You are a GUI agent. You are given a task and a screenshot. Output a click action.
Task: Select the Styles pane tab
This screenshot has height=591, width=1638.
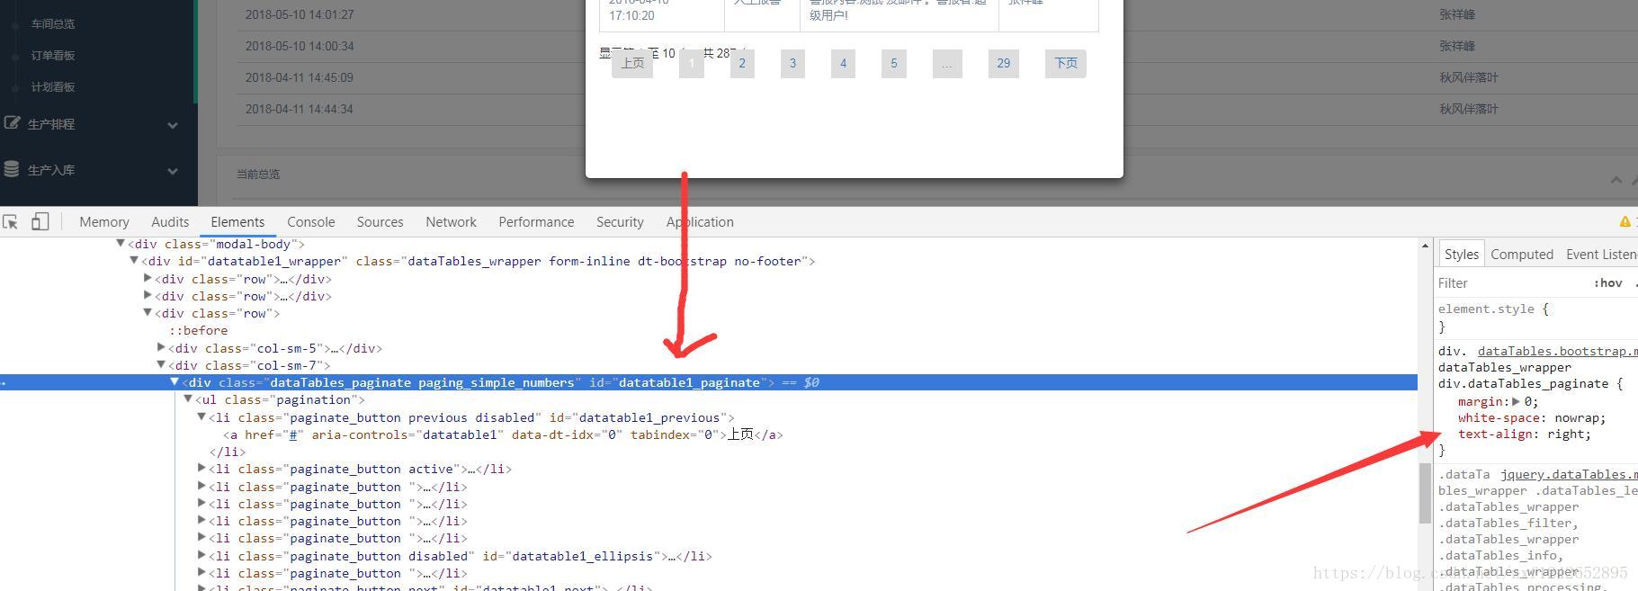[x=1461, y=255]
